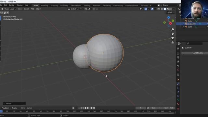208x117 pixels.
Task: Open the Material properties tab icon
Action: (178, 104)
